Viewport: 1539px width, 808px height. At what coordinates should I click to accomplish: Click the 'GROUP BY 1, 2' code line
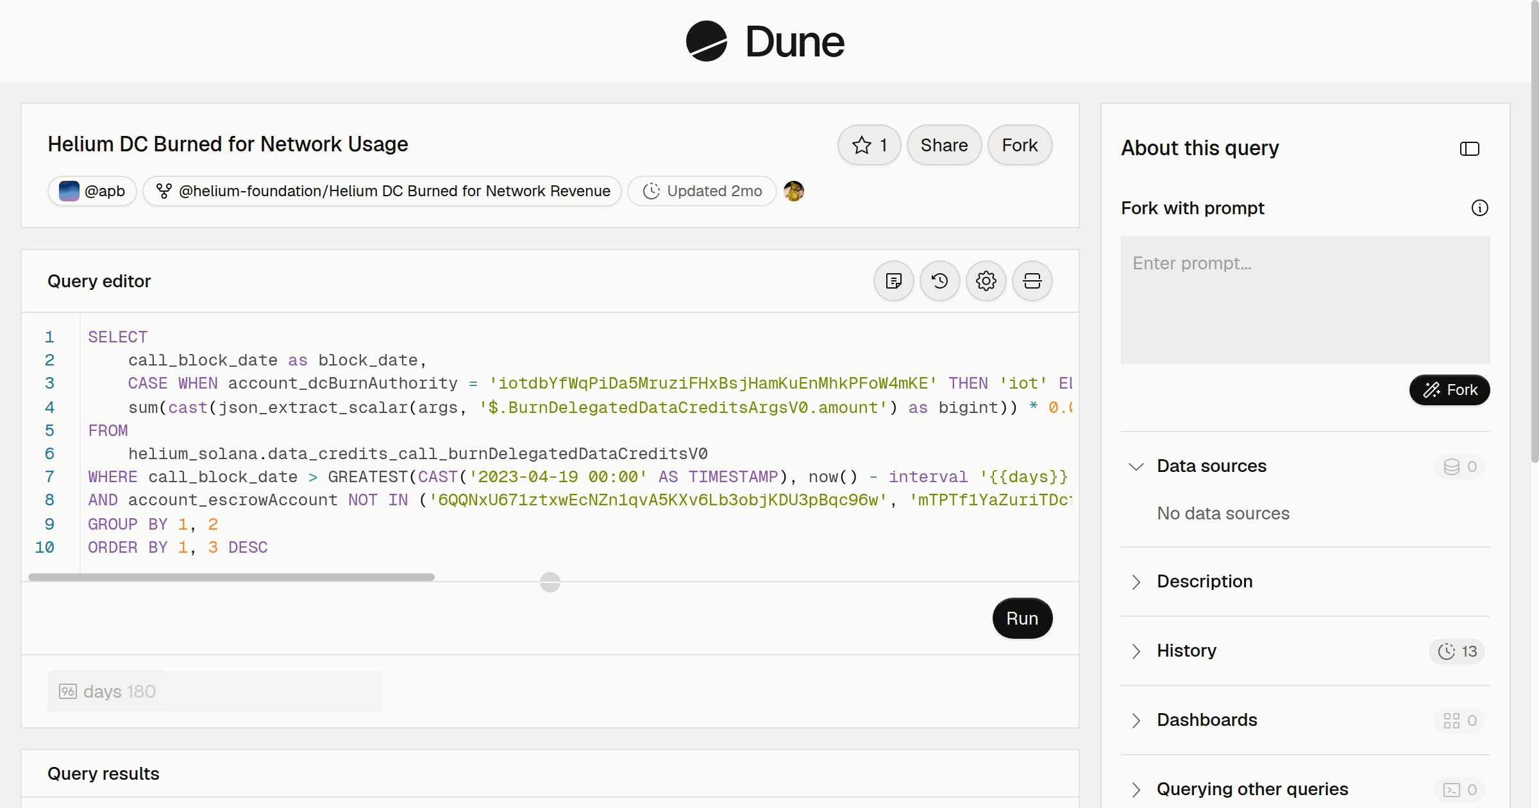pos(153,525)
